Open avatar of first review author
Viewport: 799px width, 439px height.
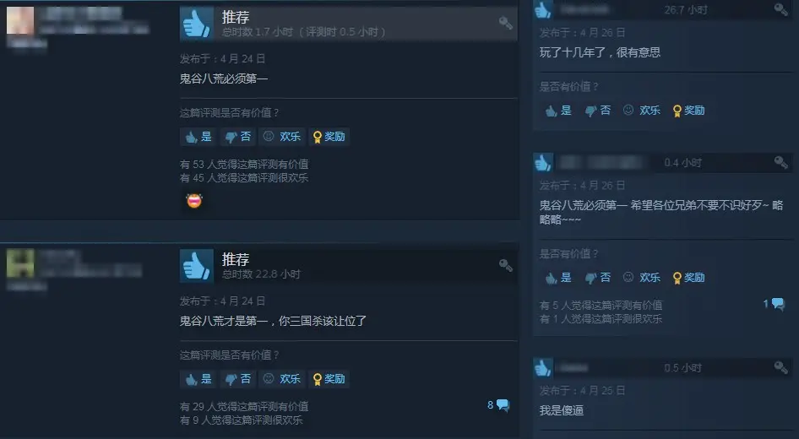pos(20,20)
